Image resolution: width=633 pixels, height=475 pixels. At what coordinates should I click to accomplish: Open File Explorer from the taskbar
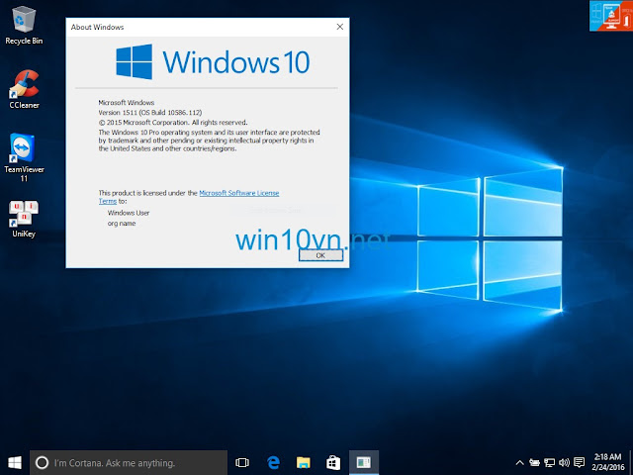[304, 462]
